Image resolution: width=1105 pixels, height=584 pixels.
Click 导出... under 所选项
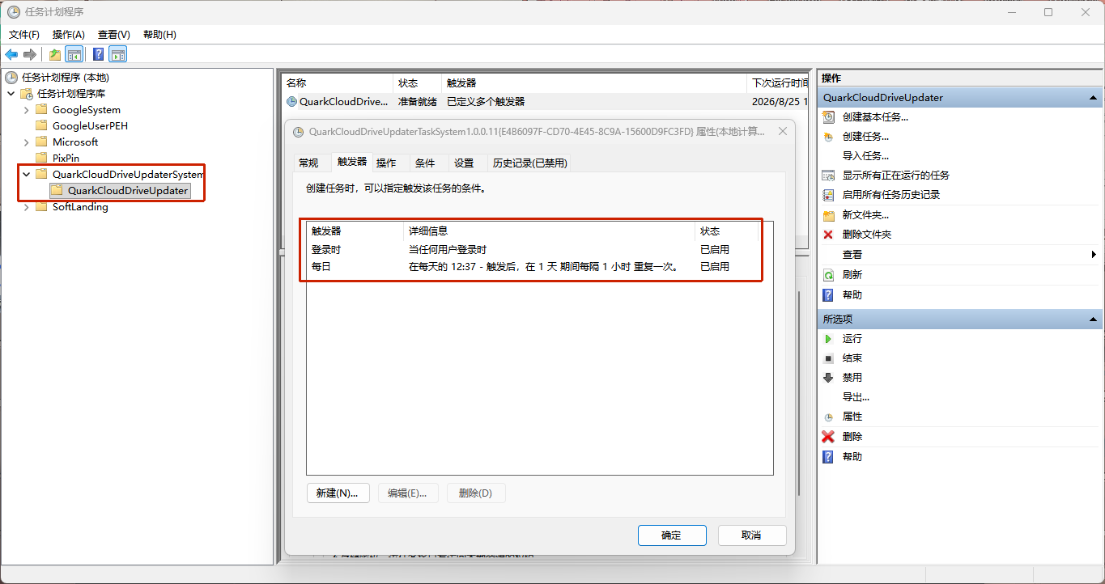856,397
